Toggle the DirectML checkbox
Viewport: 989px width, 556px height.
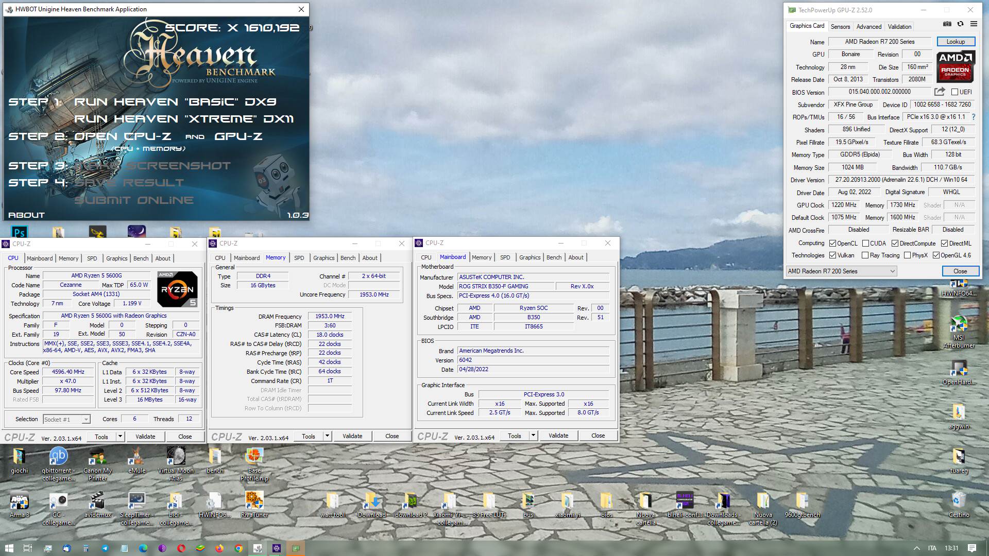[944, 244]
